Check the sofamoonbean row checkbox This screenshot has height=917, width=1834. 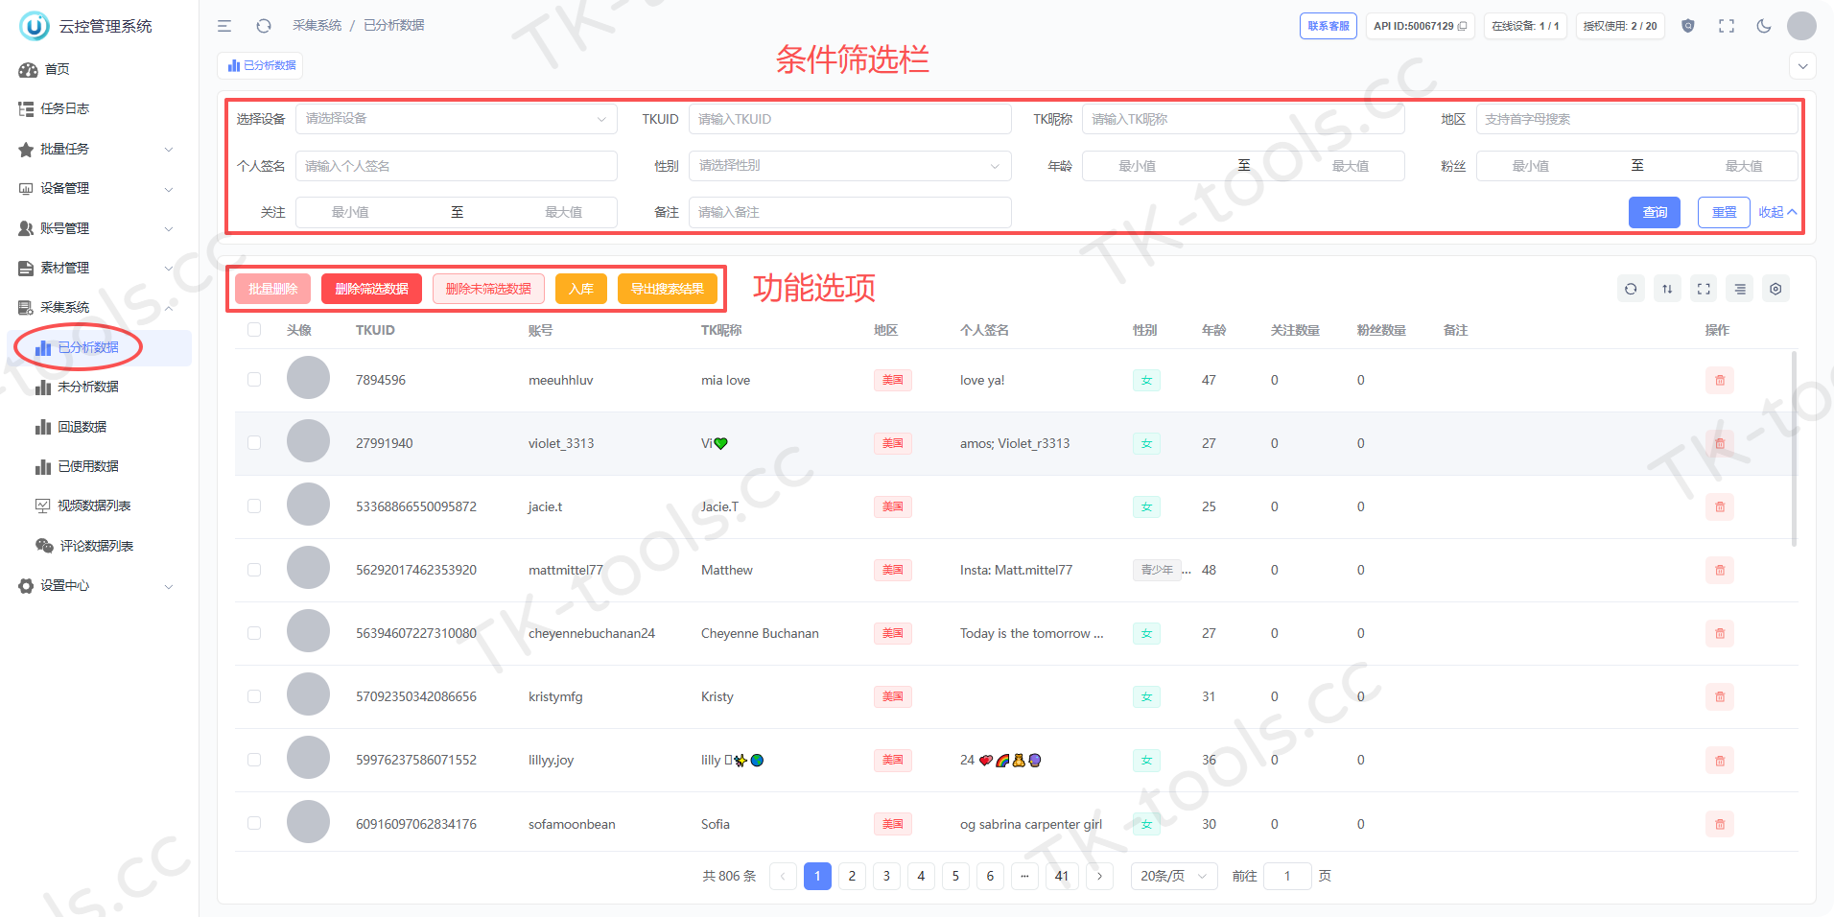pyautogui.click(x=254, y=823)
